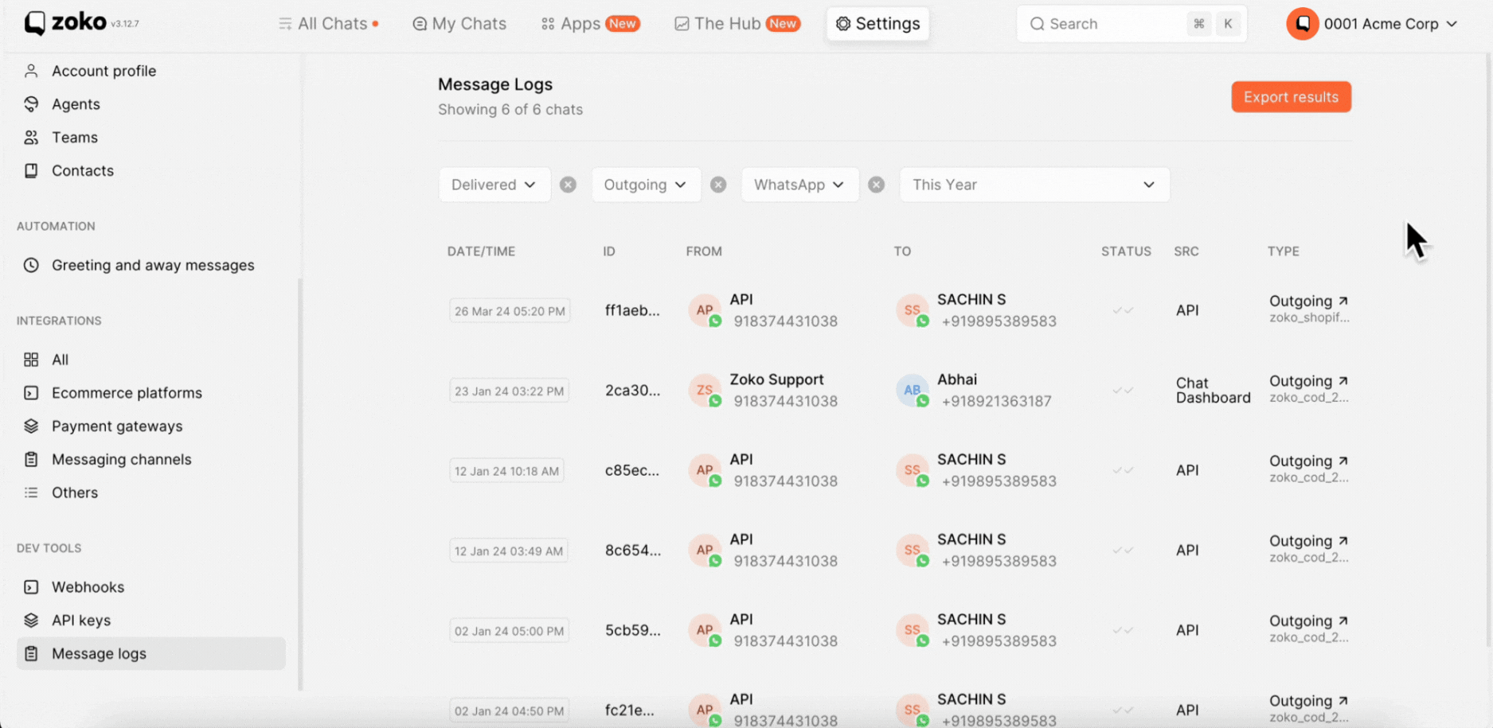Image resolution: width=1493 pixels, height=728 pixels.
Task: Click the Acme Corp orange avatar icon
Action: click(x=1303, y=24)
